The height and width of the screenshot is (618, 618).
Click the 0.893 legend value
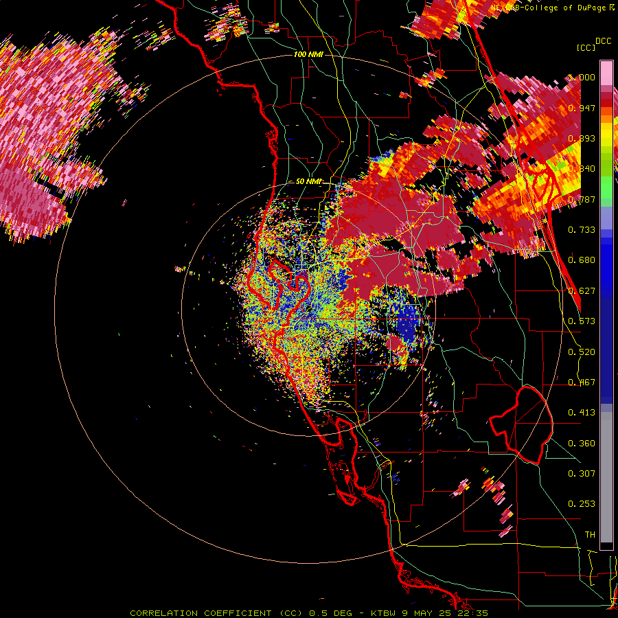582,138
